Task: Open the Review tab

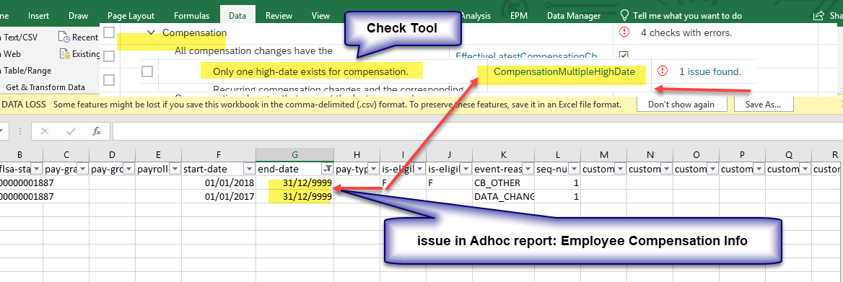Action: point(279,16)
